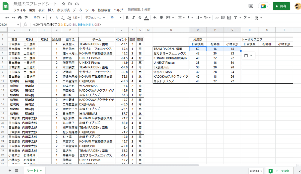Click the 共有 share button
The height and width of the screenshot is (174, 301).
(x=281, y=6)
